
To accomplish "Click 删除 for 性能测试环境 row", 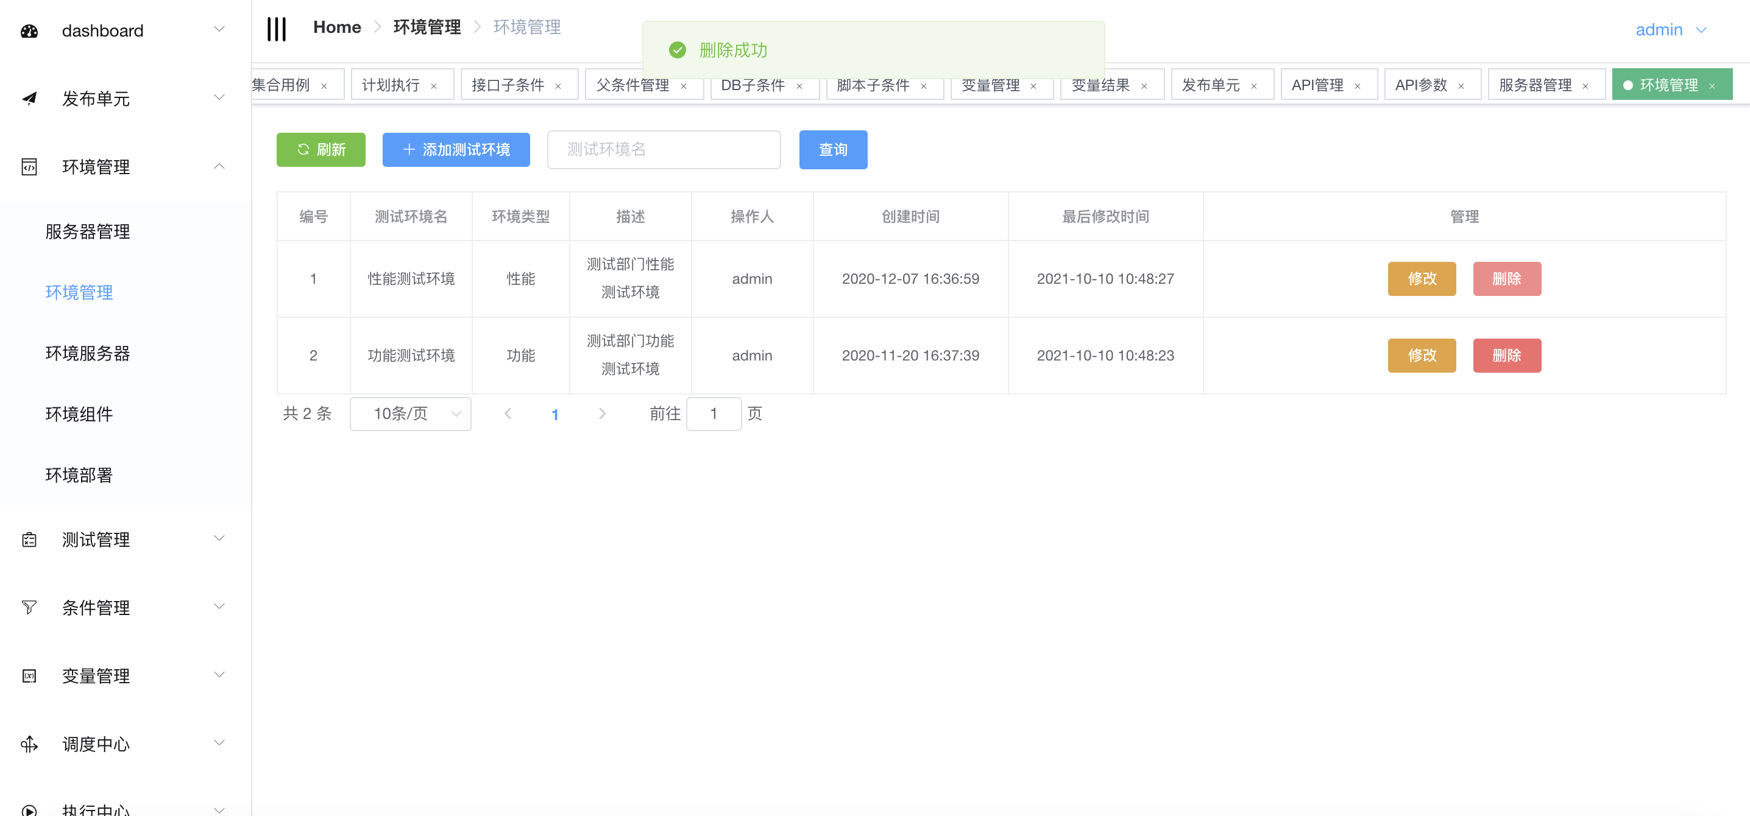I will tap(1507, 279).
